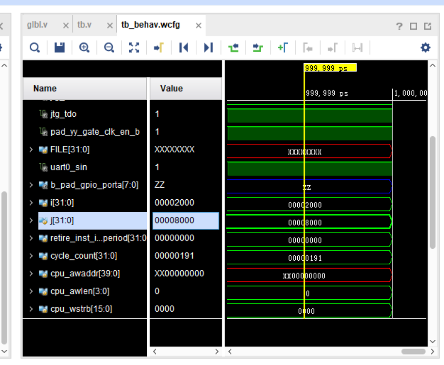
Task: Click the 999,999 ps cursor flag
Action: (330, 68)
